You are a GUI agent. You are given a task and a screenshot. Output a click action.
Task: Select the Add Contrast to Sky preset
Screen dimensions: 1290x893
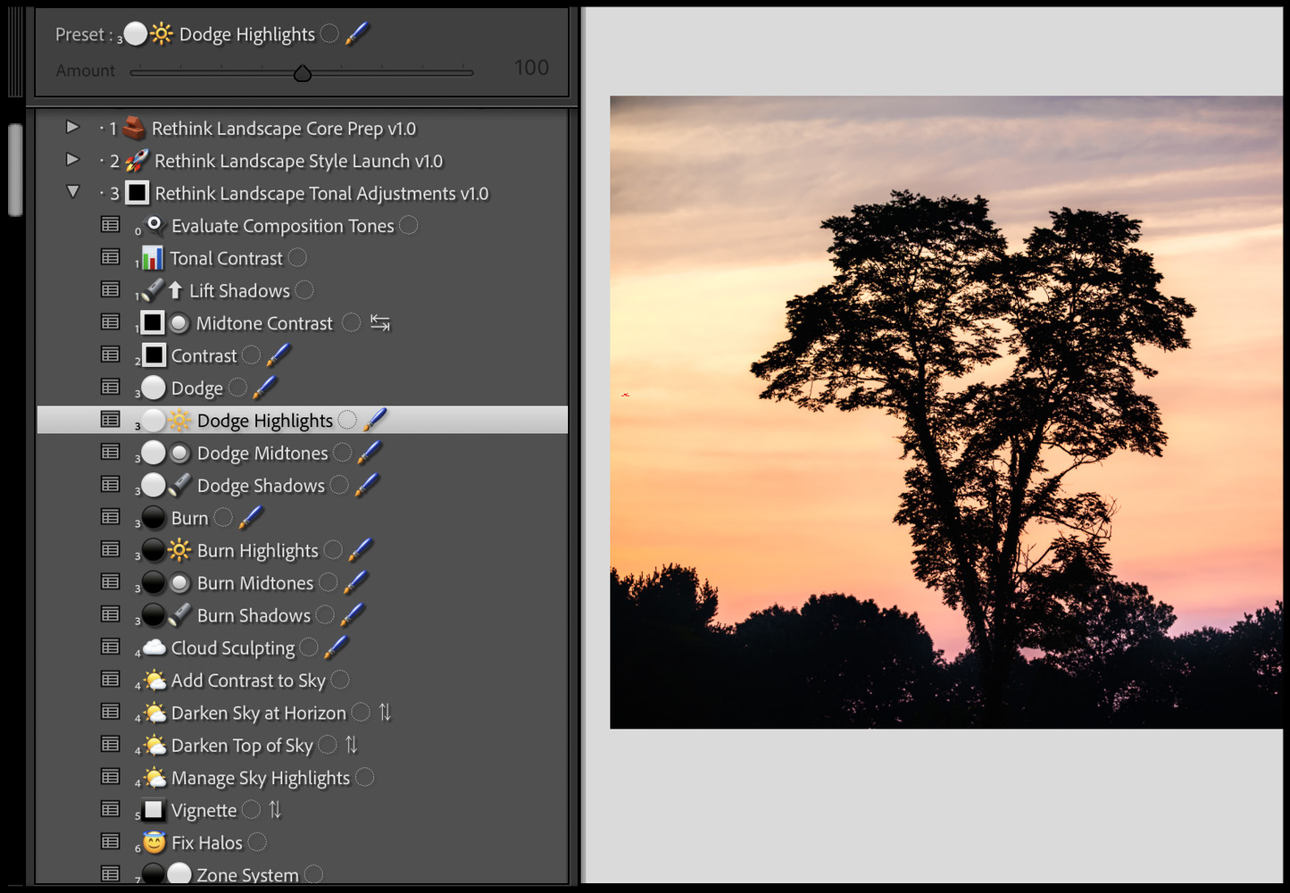click(x=247, y=680)
